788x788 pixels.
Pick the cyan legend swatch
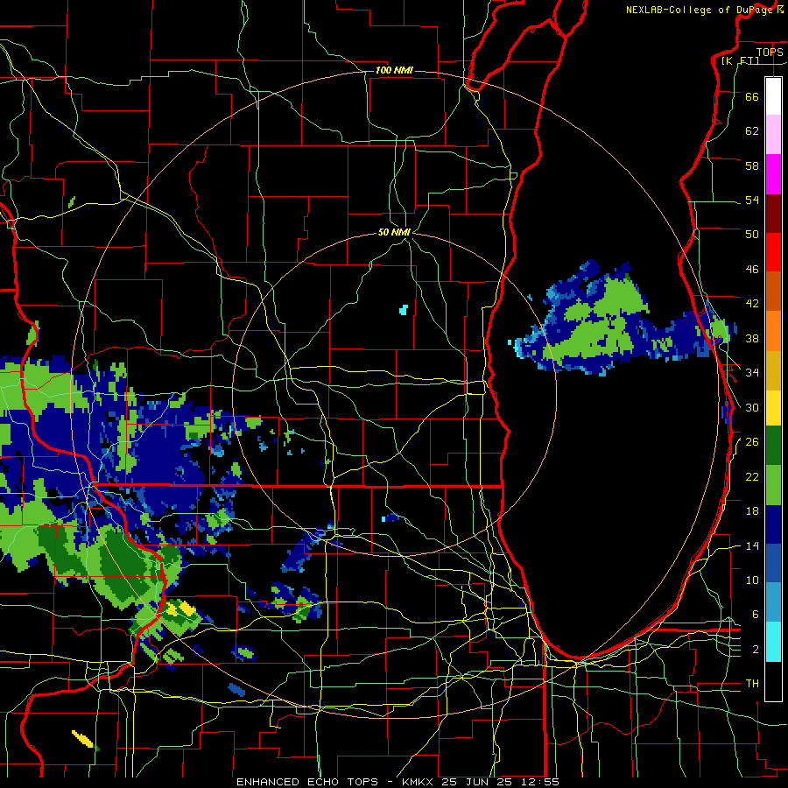(x=773, y=642)
